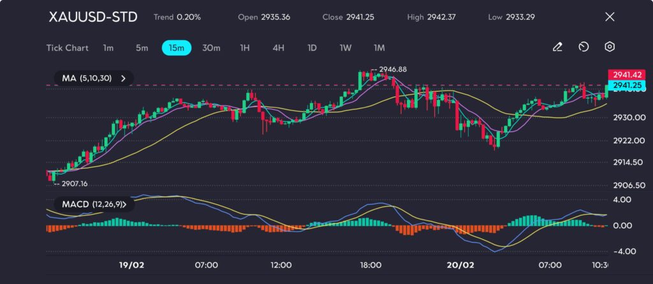
Task: Click the 2946.88 high price marker
Action: tap(392, 69)
